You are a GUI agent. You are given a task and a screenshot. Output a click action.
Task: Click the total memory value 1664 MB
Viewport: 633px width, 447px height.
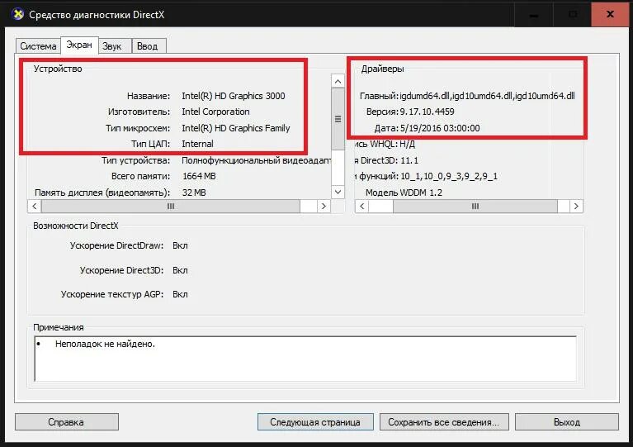click(x=199, y=176)
